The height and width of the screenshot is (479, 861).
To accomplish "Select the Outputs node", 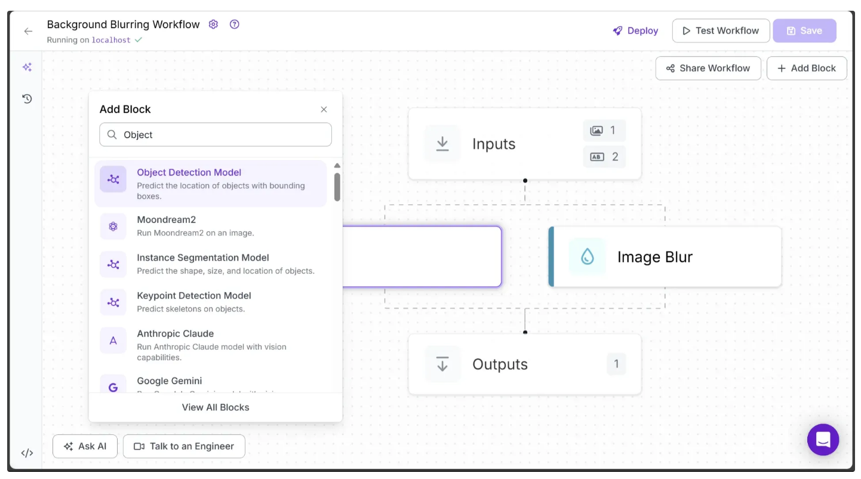I will (x=524, y=364).
